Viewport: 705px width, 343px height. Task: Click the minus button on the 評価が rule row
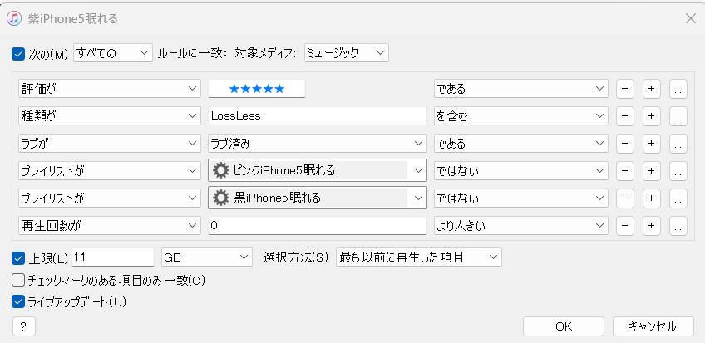coord(625,88)
